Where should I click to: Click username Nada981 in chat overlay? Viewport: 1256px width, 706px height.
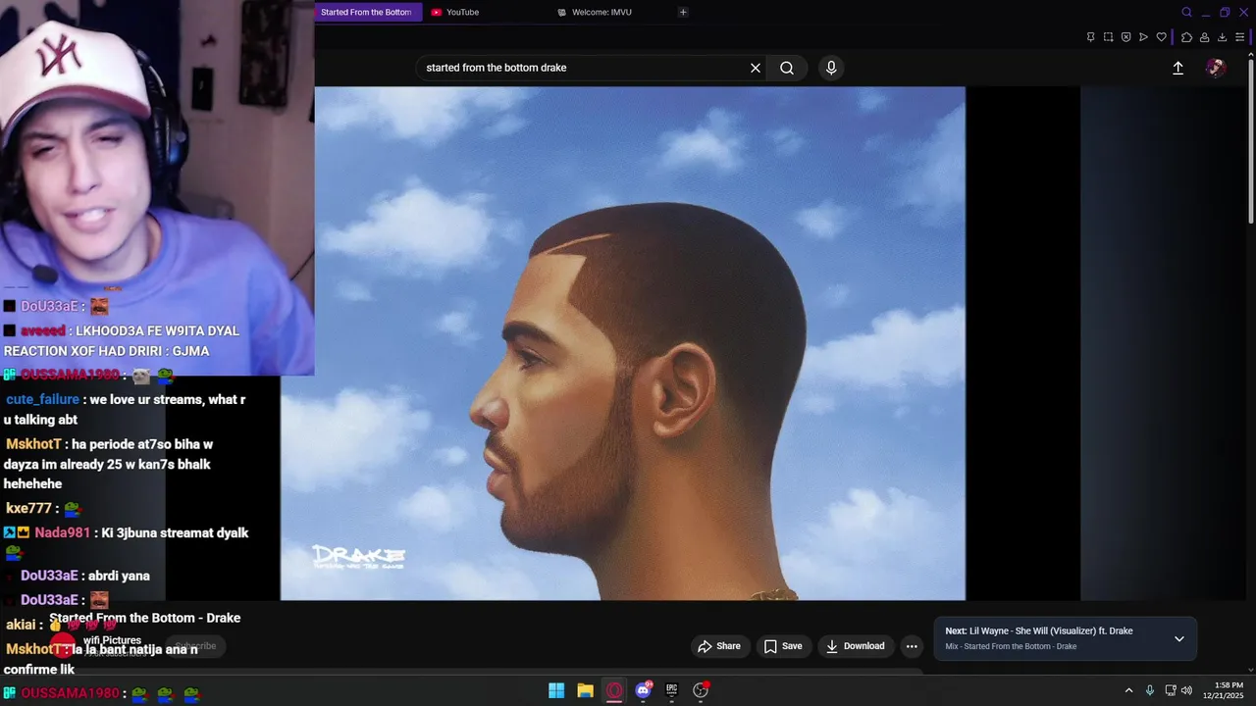pos(62,533)
